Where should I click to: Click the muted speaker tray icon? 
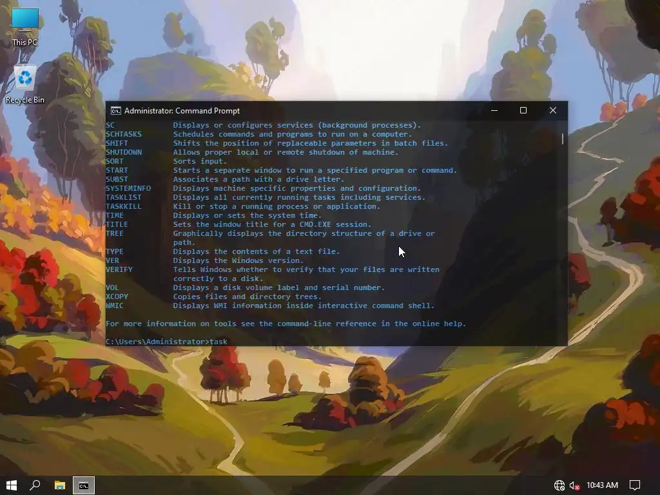(574, 485)
